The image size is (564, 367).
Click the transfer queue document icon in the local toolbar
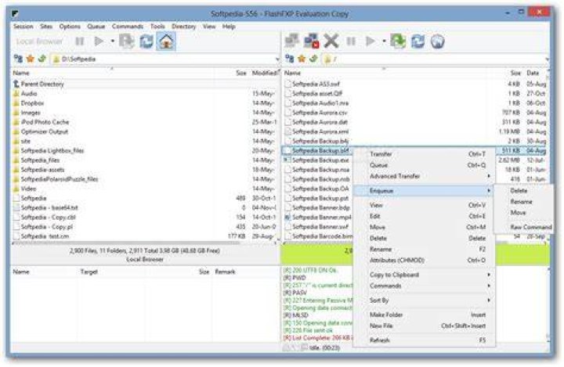[127, 41]
